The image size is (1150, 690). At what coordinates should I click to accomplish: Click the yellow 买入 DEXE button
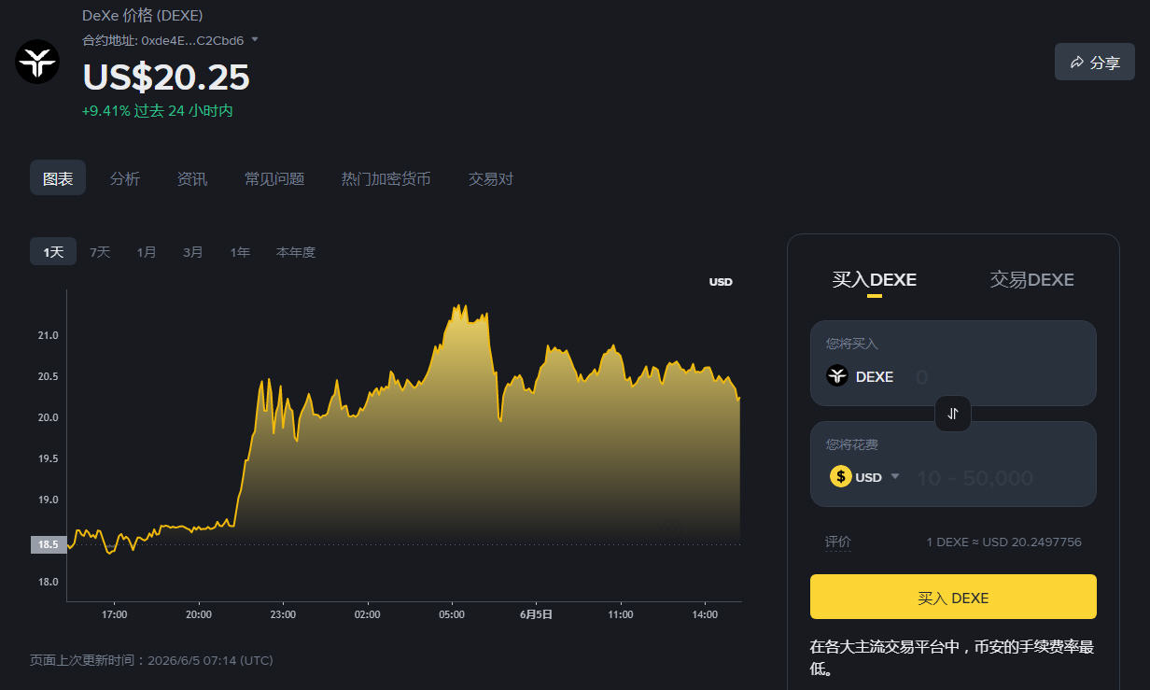coord(953,597)
